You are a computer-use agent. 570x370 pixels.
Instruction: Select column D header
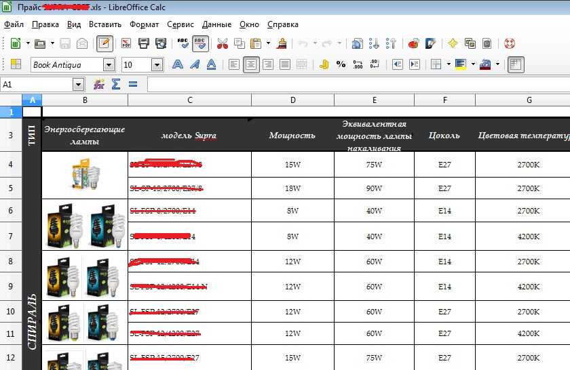[292, 100]
